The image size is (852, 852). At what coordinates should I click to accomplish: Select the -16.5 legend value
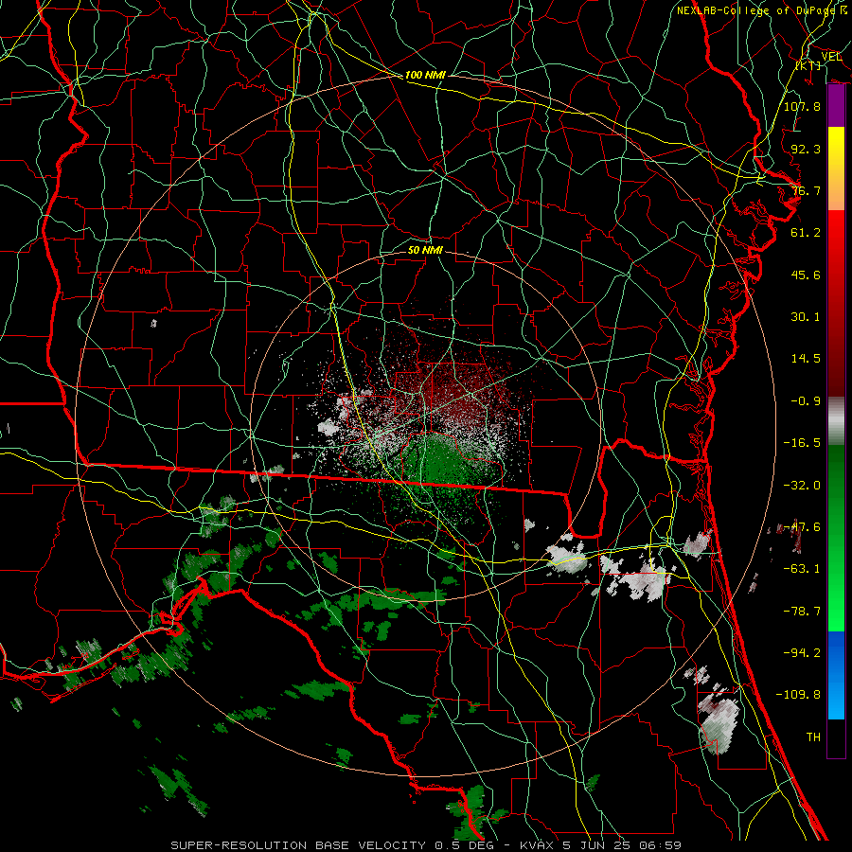802,443
